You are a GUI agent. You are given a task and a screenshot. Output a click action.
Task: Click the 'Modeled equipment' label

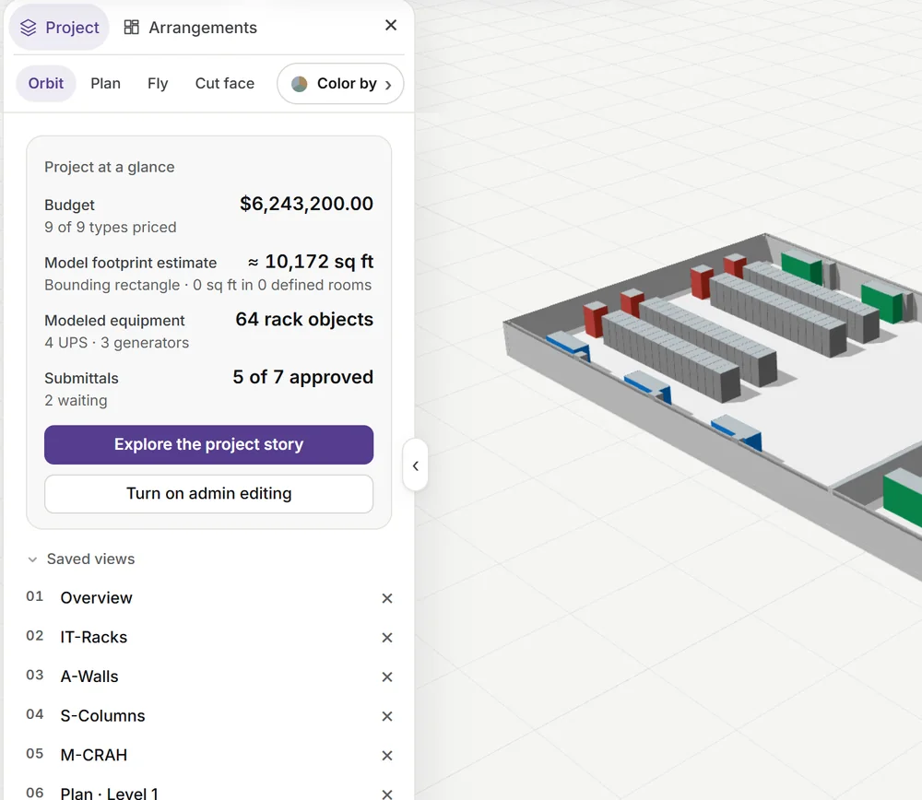[114, 321]
